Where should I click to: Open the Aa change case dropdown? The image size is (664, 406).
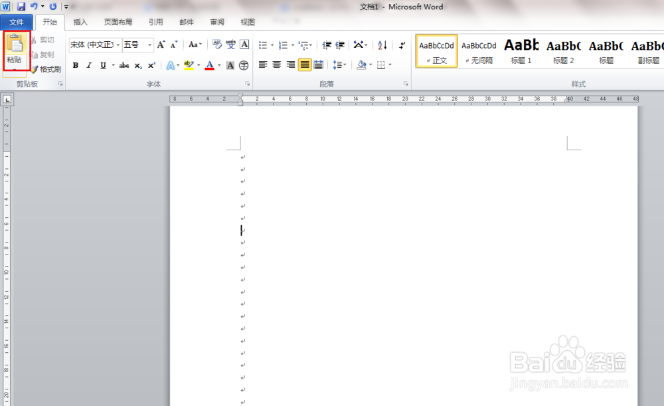tap(195, 45)
